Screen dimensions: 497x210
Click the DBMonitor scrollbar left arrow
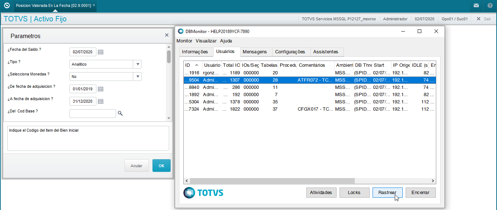(187, 181)
